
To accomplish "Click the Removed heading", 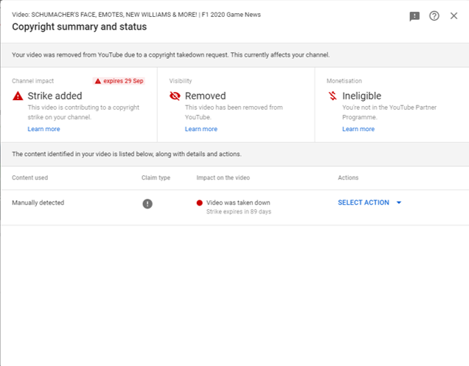I will (205, 96).
